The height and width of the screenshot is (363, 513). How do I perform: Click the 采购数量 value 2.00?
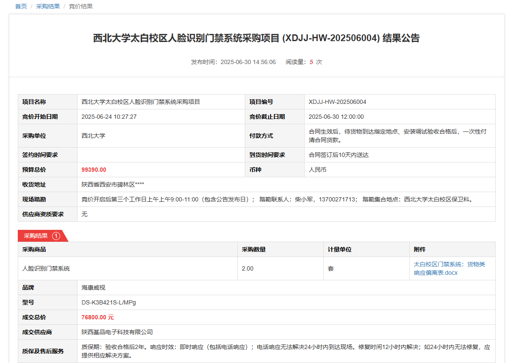tap(247, 268)
